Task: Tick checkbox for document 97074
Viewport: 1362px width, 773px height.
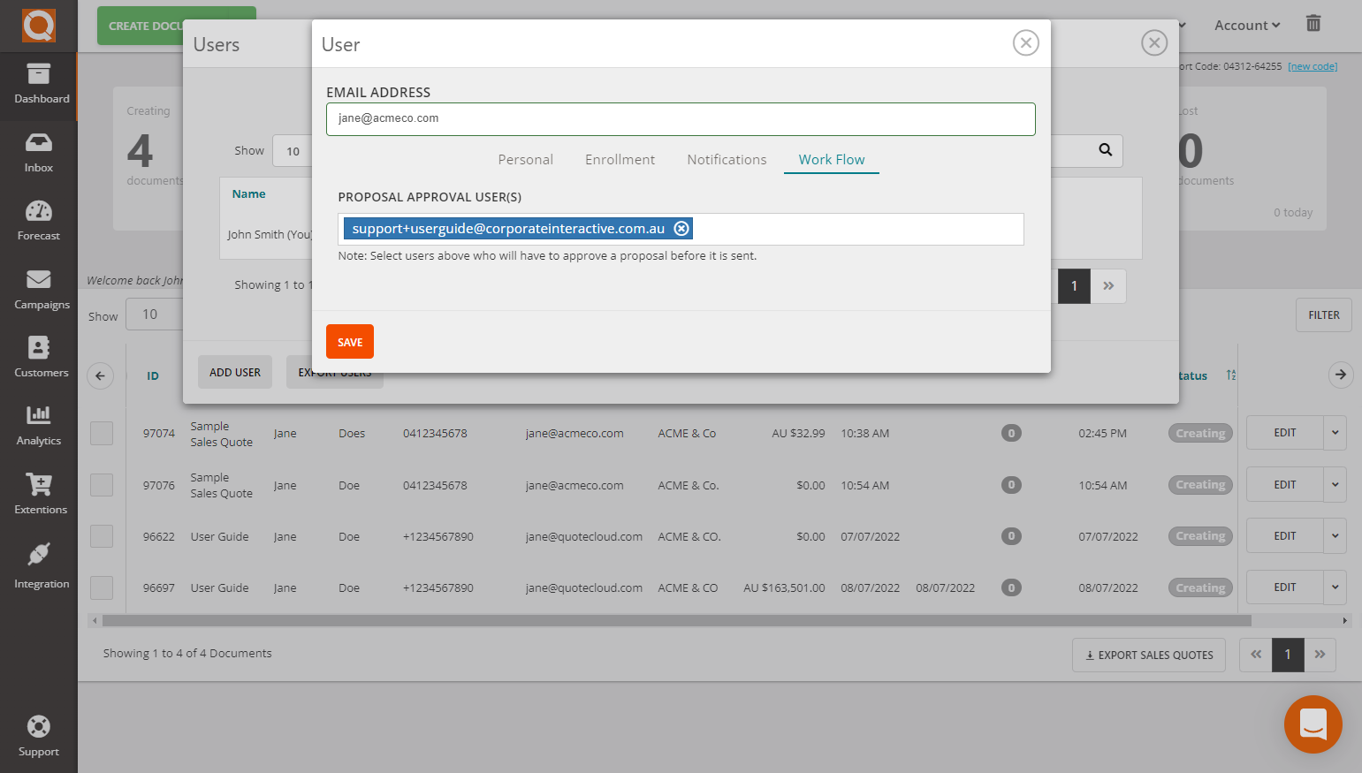Action: (102, 434)
